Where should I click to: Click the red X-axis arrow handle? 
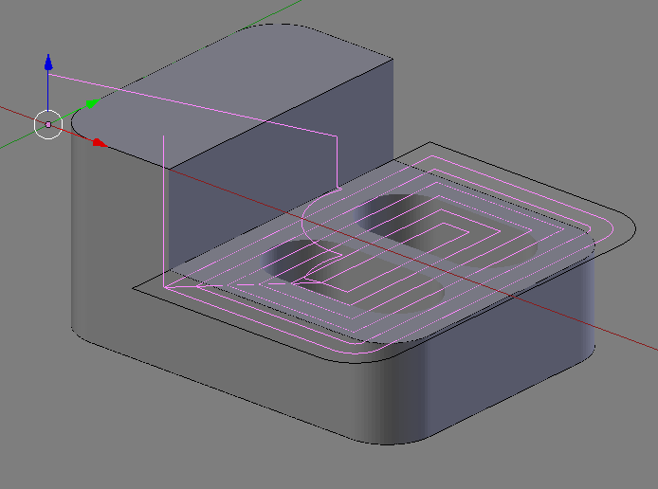[x=99, y=143]
